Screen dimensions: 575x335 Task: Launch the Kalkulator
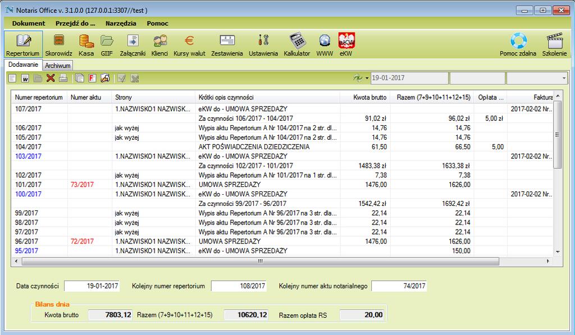point(297,44)
